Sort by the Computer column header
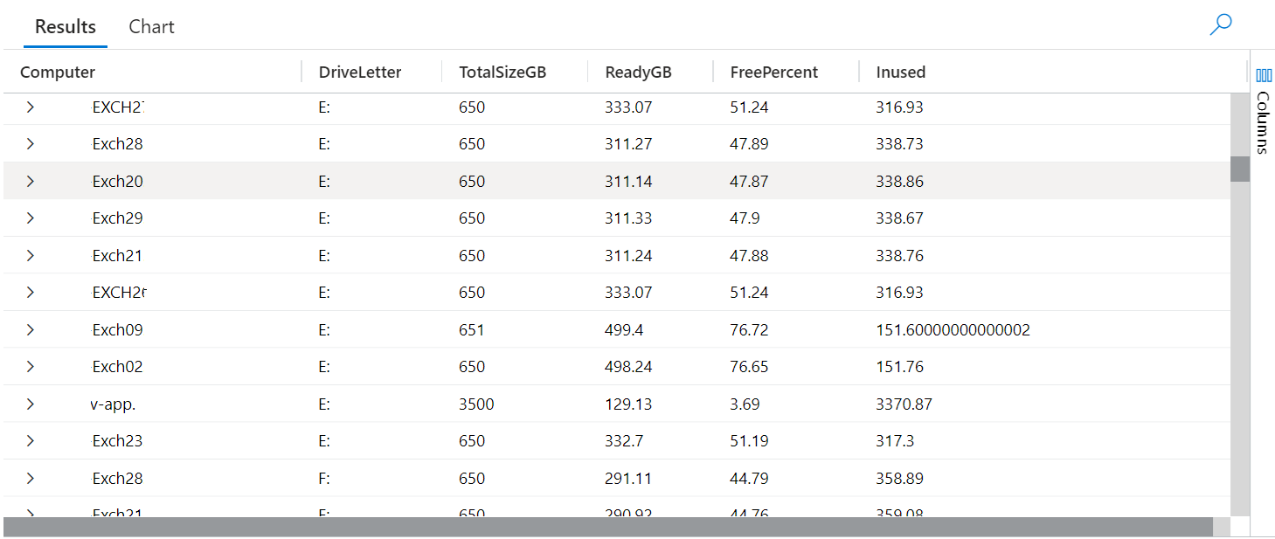1275x539 pixels. coord(58,73)
